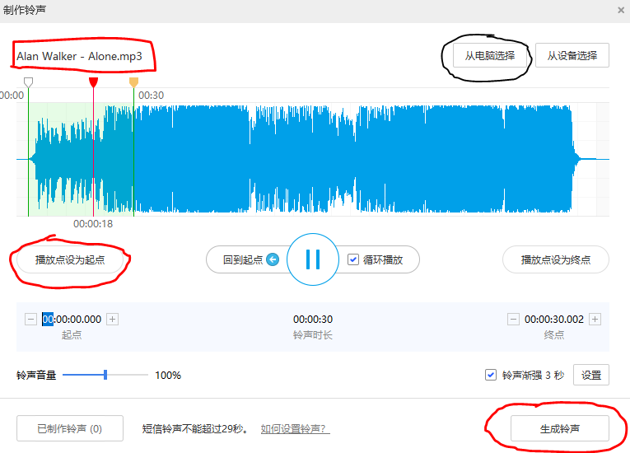Image resolution: width=630 pixels, height=453 pixels.
Task: Select the orange end marker on timeline
Action: click(x=133, y=82)
